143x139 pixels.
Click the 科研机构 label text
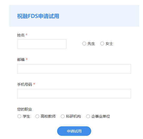pyautogui.click(x=73, y=116)
